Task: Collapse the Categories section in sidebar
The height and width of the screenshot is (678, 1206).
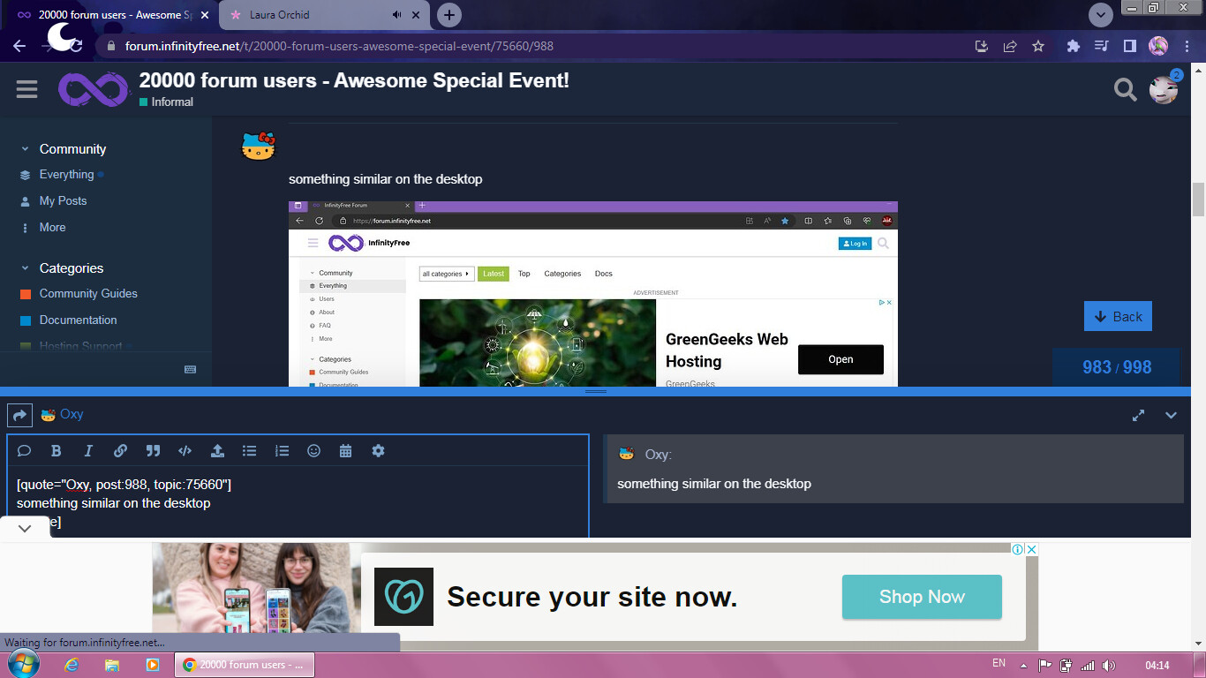Action: (25, 268)
